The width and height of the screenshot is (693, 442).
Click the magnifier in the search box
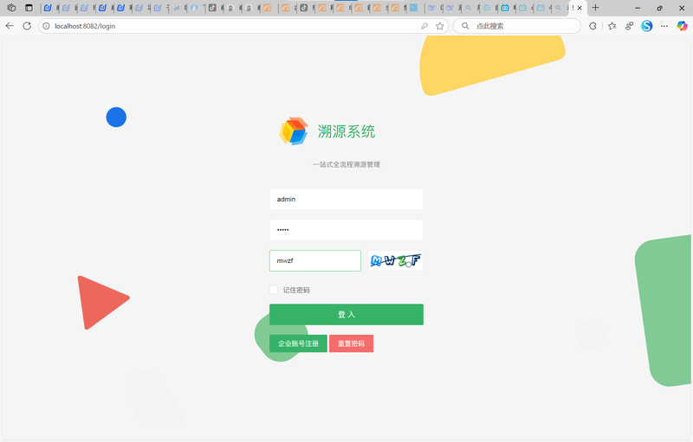(465, 26)
